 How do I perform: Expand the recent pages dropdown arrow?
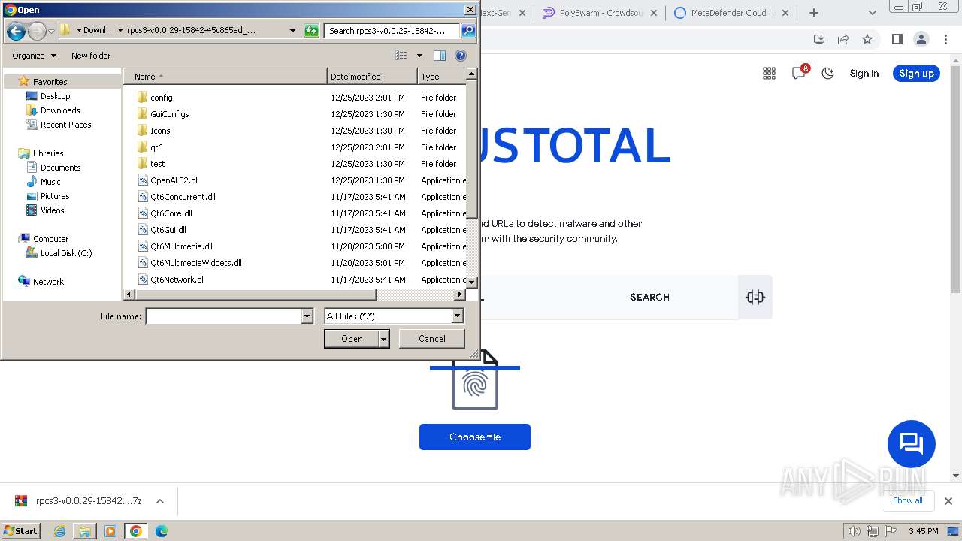[51, 31]
